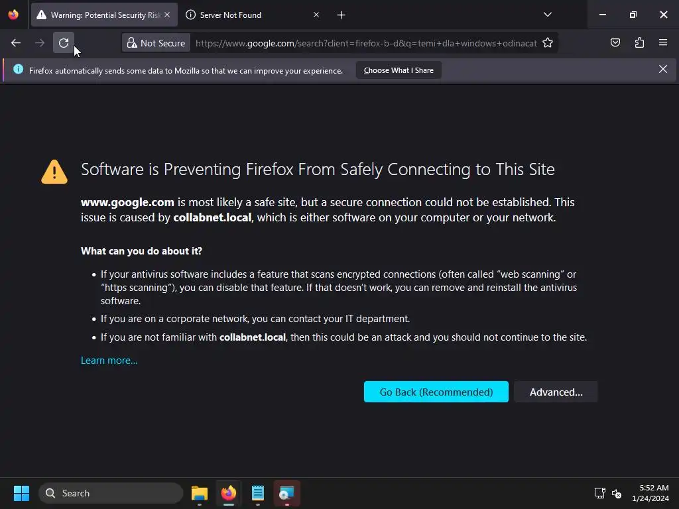This screenshot has height=509, width=679.
Task: Focus the URL address bar
Action: click(366, 43)
